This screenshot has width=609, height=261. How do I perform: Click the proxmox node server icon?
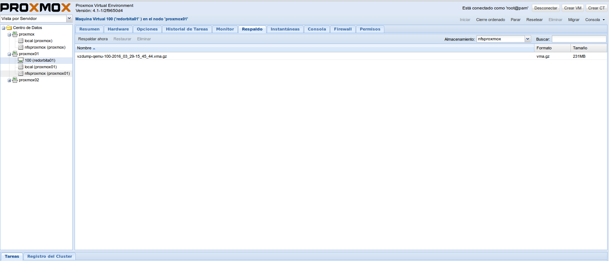tap(15, 34)
